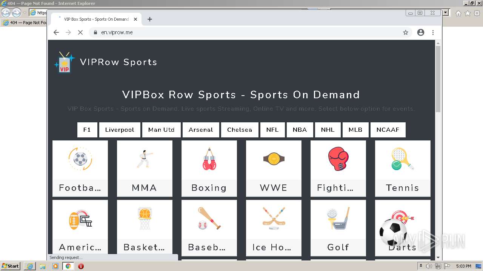The width and height of the screenshot is (483, 271).
Task: Open the Man Utd quick link
Action: tap(162, 130)
